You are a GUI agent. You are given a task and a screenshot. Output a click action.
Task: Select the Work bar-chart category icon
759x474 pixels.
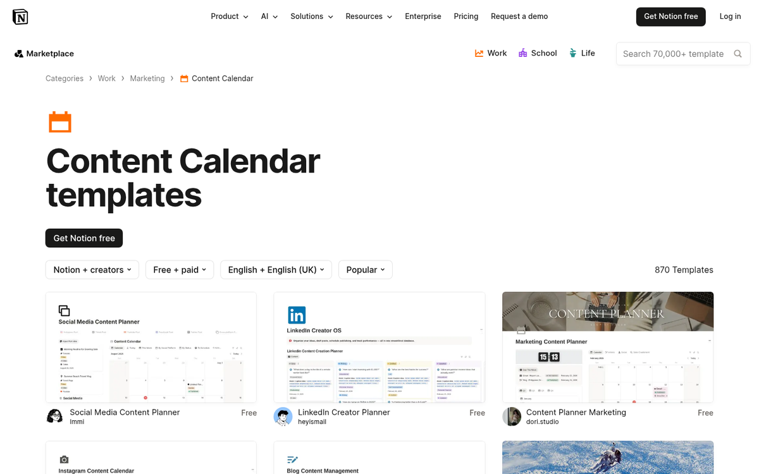tap(479, 53)
